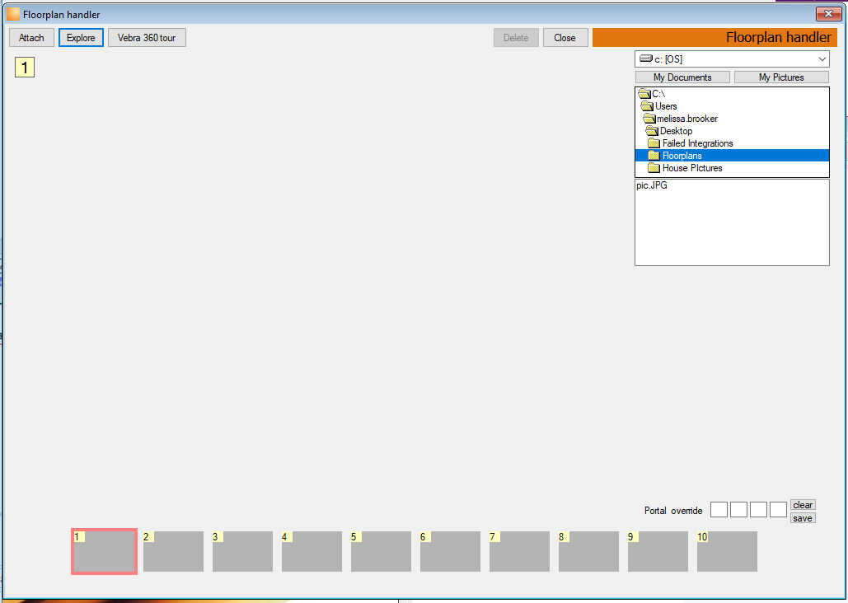Viewport: 848px width, 603px height.
Task: Click the Failed Integrations folder icon
Action: pos(654,143)
